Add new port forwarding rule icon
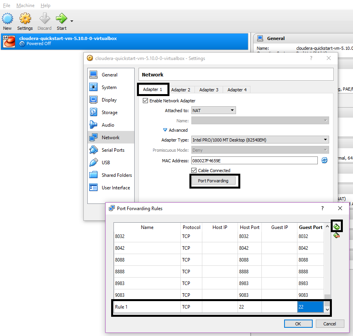This screenshot has height=336, width=353. [337, 227]
